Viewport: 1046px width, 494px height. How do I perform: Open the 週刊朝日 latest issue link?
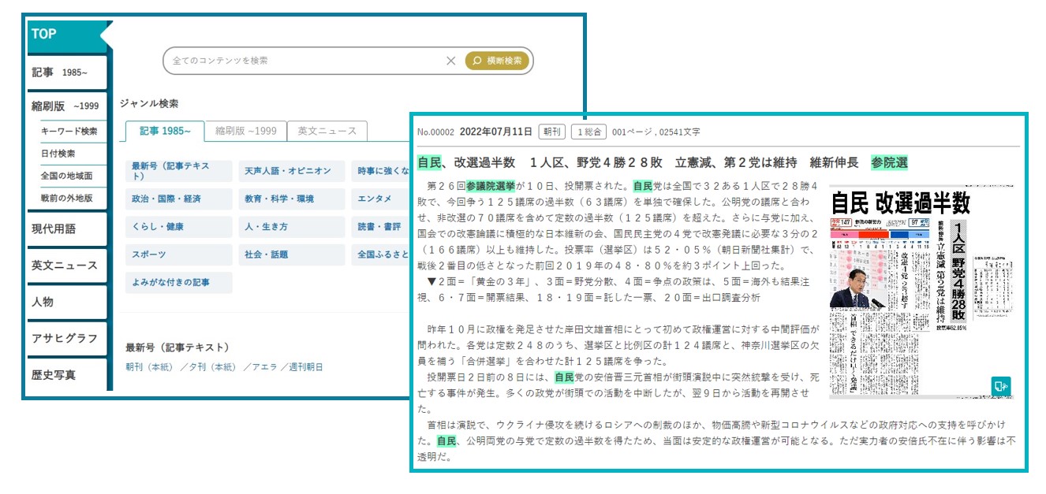coord(304,367)
